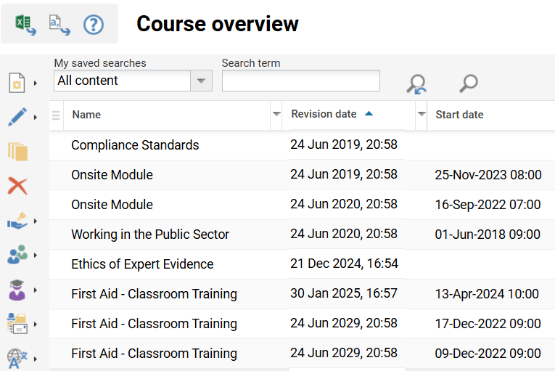Click the graduate cap person icon

pos(17,290)
